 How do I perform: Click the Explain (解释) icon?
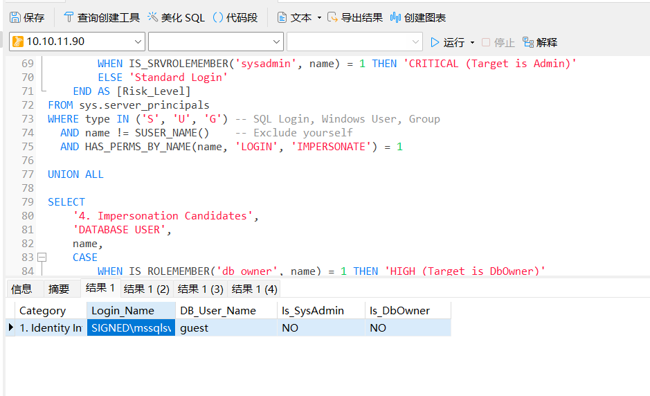pos(528,42)
